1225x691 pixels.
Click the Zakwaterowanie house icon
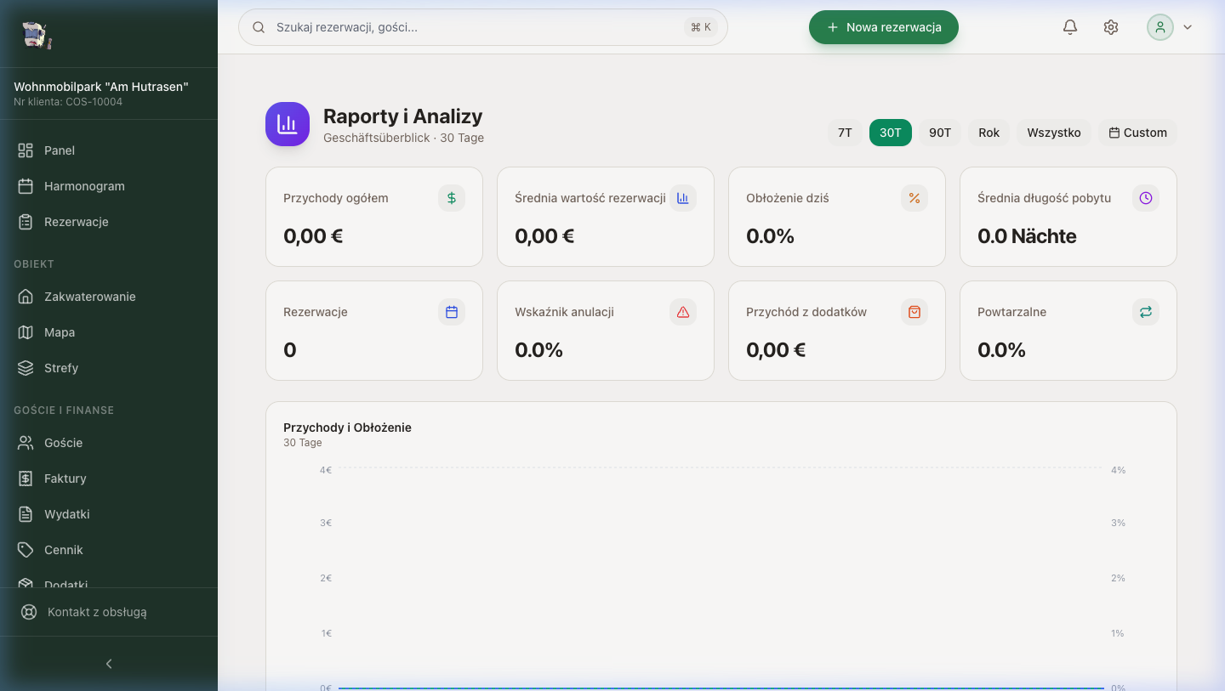tap(26, 297)
